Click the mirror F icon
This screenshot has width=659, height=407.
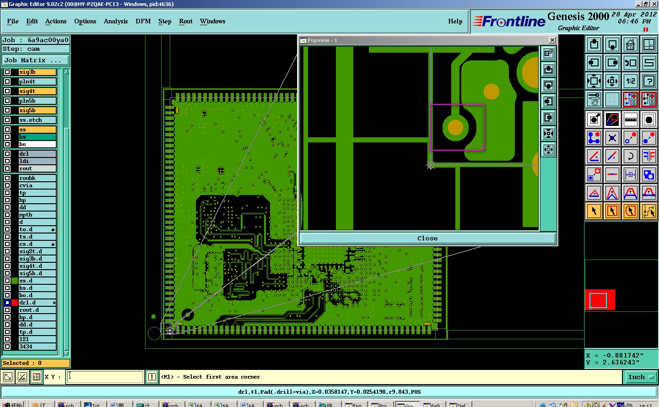tap(649, 156)
